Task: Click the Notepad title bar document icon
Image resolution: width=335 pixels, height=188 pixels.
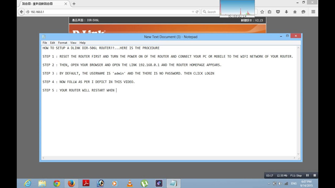Action: (44, 37)
